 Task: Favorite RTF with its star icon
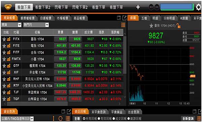click(4, 86)
